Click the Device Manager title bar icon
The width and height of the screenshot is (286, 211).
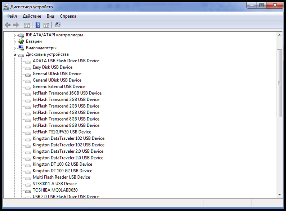tap(6, 7)
